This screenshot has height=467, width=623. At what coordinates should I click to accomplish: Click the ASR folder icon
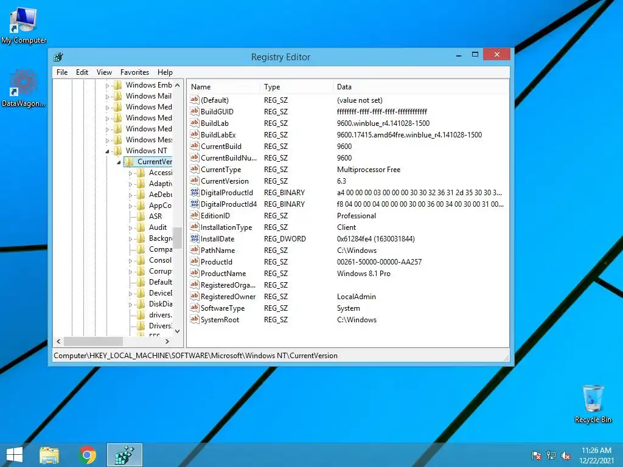(x=141, y=216)
